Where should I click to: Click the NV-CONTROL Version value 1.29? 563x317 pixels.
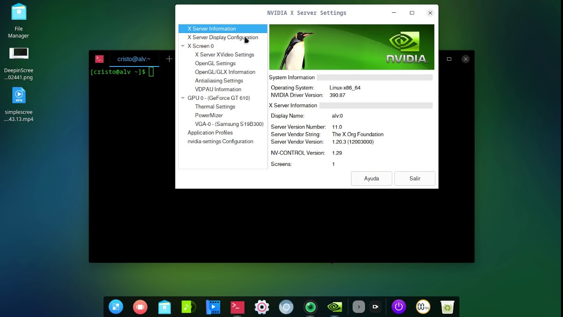pos(337,153)
